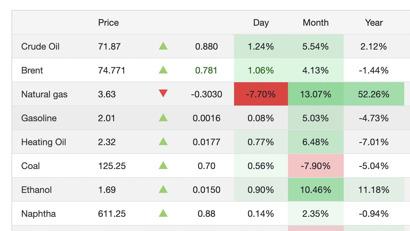Click the green up arrow in Ethanol row
This screenshot has width=410, height=231.
163,189
